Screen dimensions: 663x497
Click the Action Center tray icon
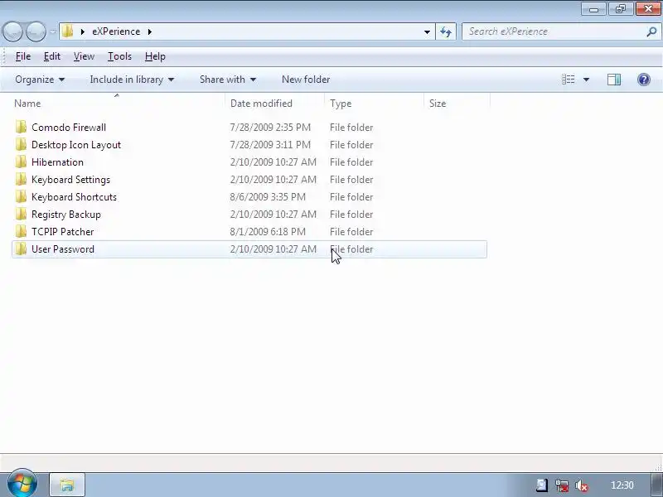pyautogui.click(x=542, y=485)
